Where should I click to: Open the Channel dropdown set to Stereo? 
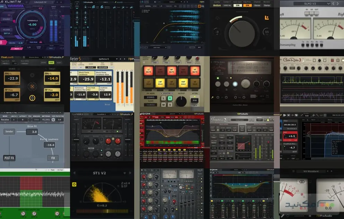click(257, 5)
